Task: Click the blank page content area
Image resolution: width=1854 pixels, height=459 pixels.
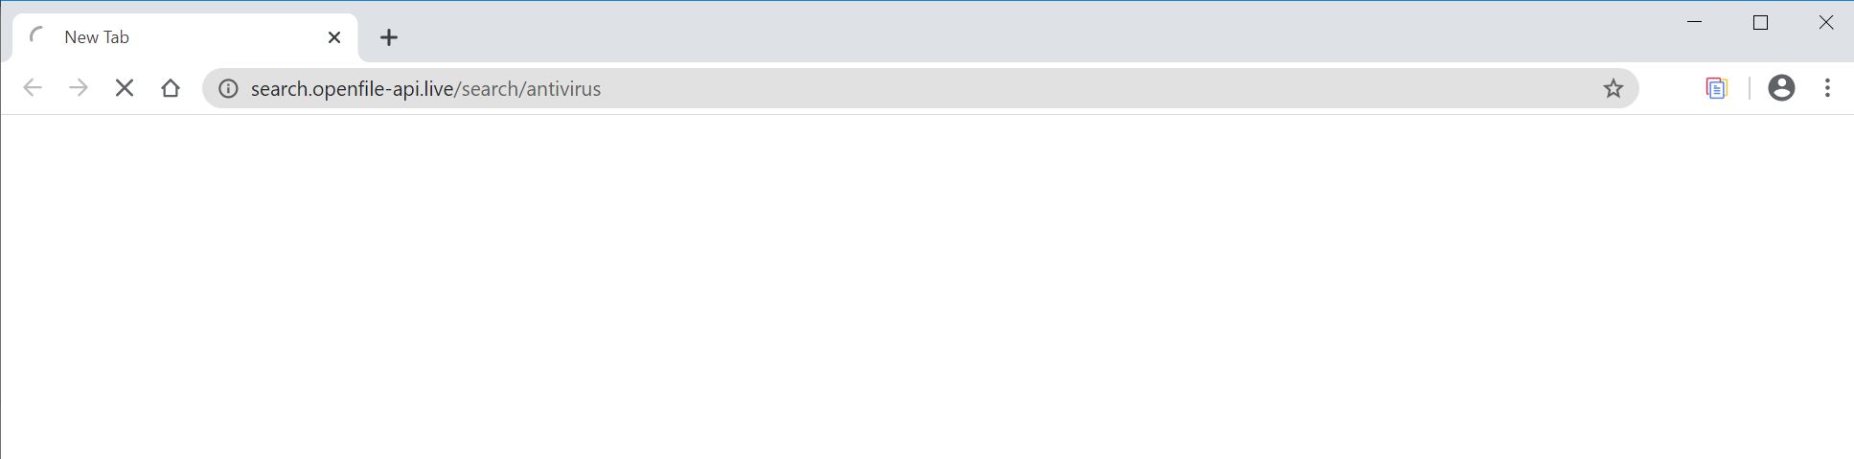Action: [927, 287]
